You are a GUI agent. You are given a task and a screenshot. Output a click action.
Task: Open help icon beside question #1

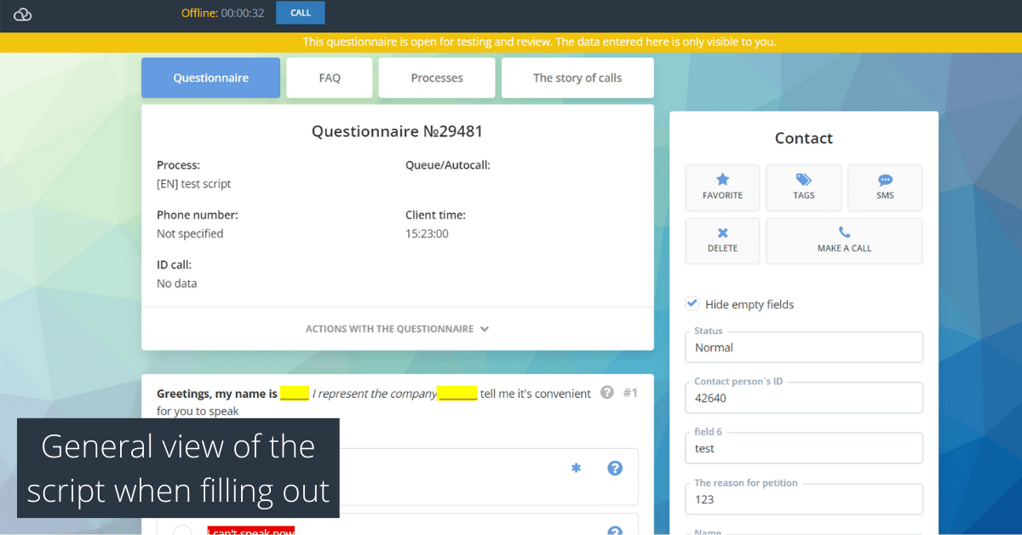tap(607, 393)
